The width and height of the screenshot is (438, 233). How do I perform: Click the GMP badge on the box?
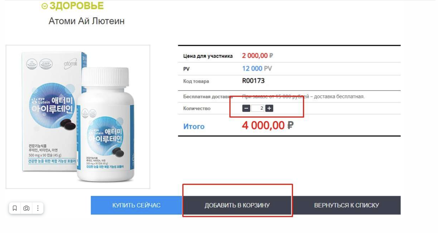[x=46, y=64]
